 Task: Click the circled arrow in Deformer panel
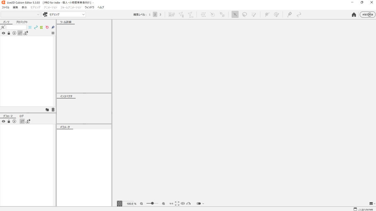[14, 121]
